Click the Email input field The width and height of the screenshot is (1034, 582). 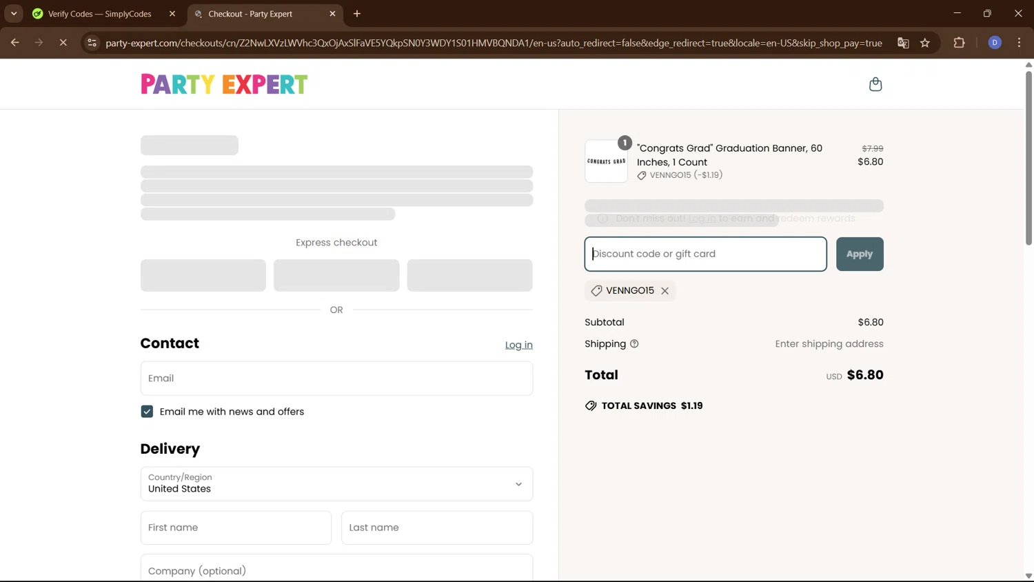pos(336,379)
